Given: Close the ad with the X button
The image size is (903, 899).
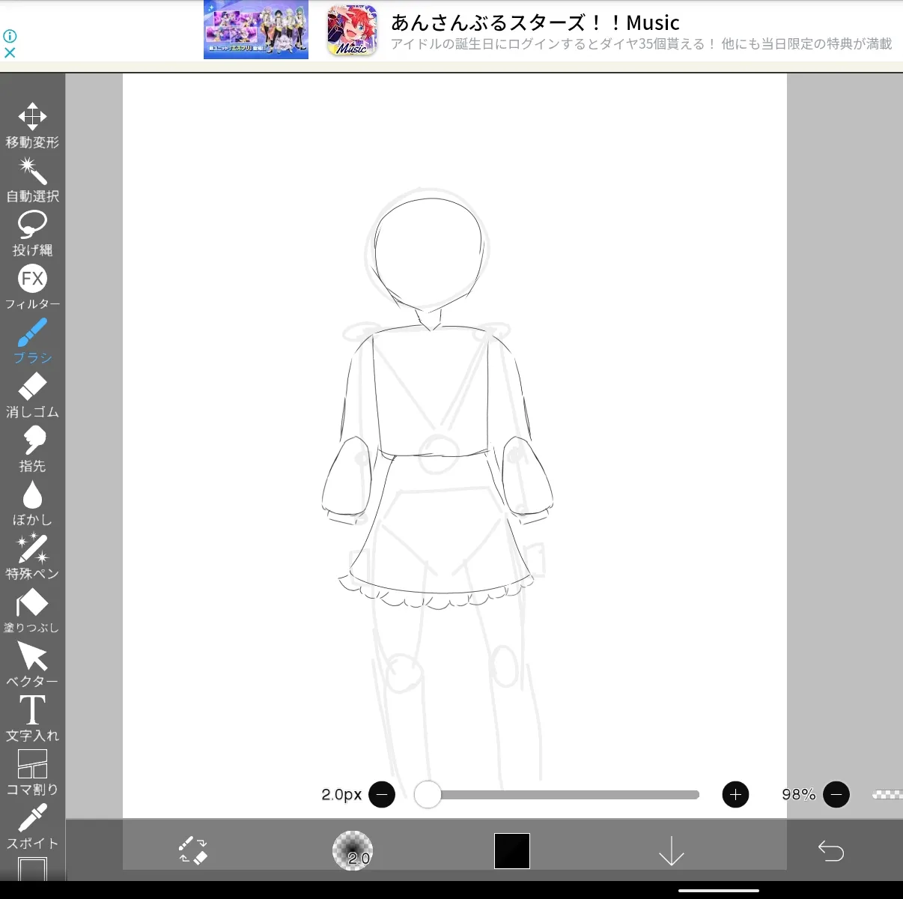Looking at the screenshot, I should (10, 52).
